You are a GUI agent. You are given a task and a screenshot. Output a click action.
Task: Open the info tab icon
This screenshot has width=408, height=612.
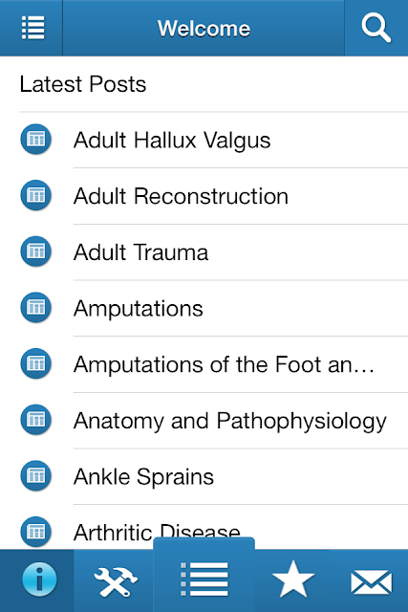tap(39, 579)
